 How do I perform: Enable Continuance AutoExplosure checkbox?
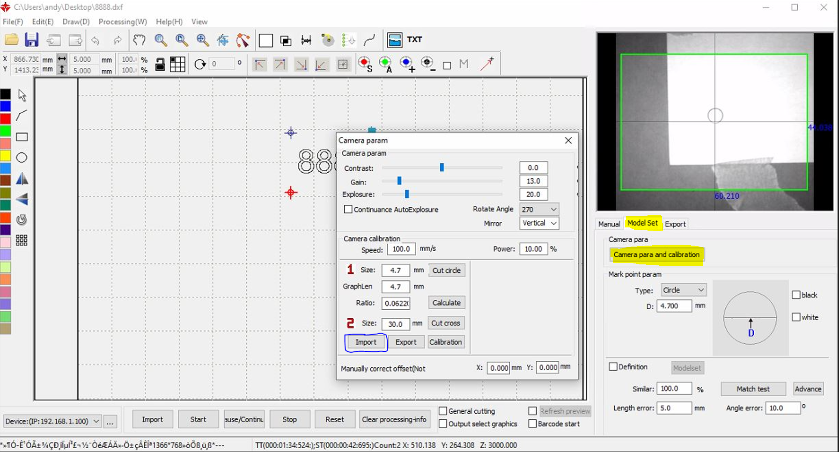348,209
